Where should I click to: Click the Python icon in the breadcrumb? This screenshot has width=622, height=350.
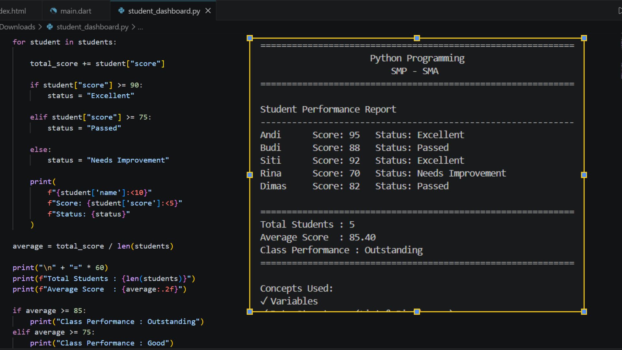(x=50, y=27)
